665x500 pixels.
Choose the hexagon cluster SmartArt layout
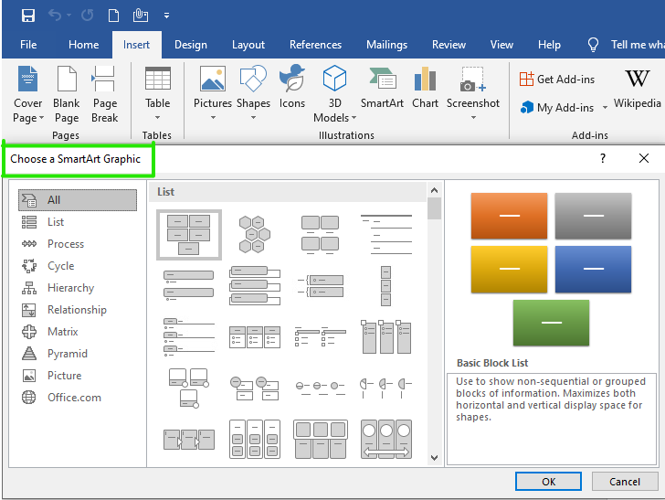click(253, 235)
